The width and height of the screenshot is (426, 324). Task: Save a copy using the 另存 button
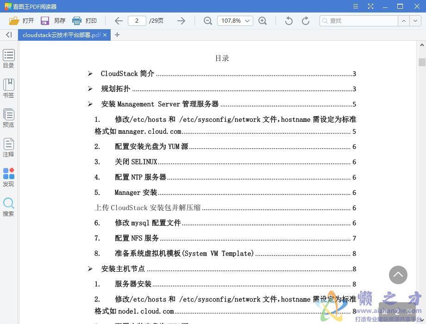tap(53, 21)
